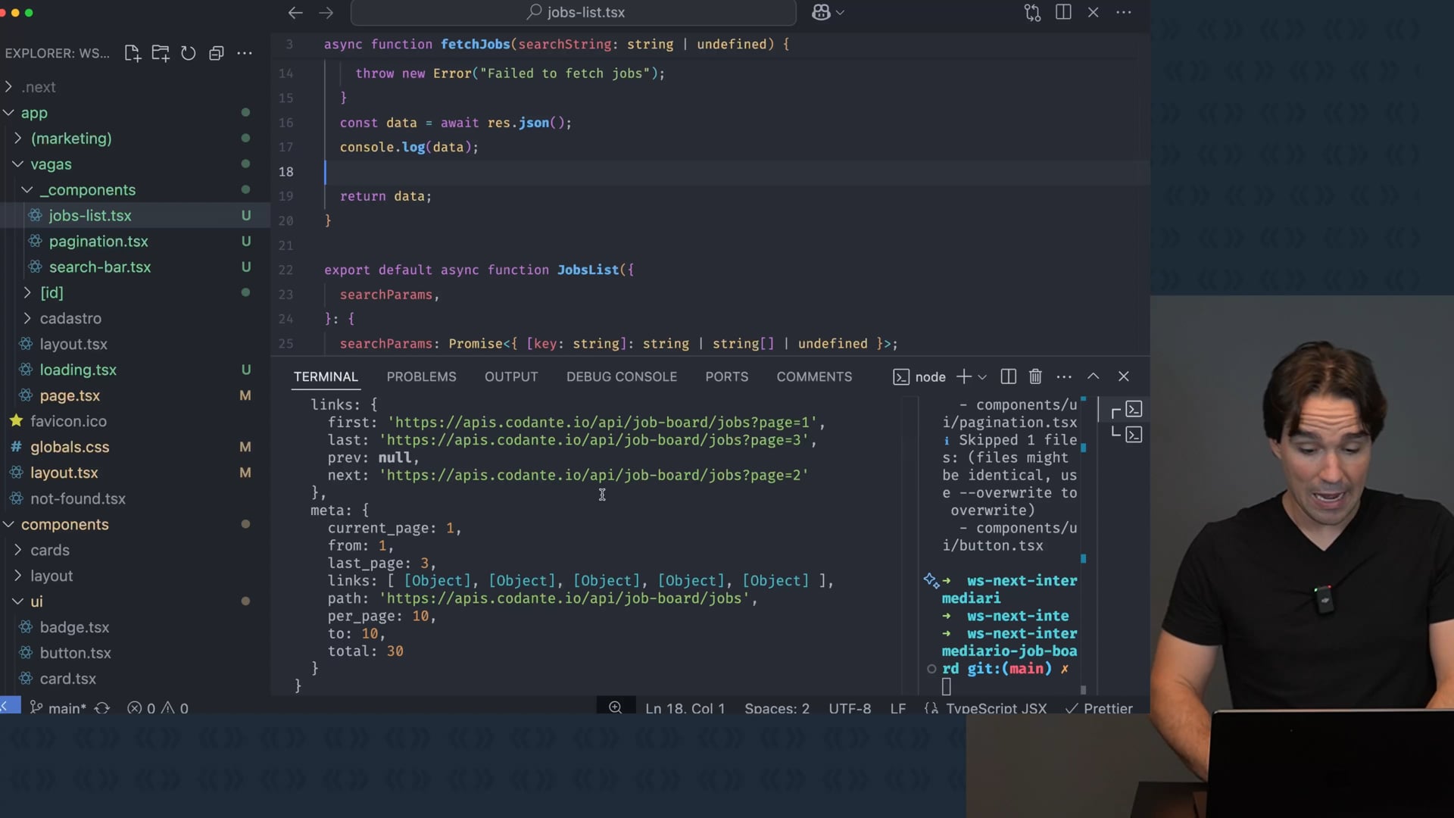Image resolution: width=1454 pixels, height=818 pixels.
Task: Expand the (marketing) folder
Action: 70,139
